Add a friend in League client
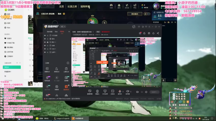216x121 pixels. [x=165, y=22]
